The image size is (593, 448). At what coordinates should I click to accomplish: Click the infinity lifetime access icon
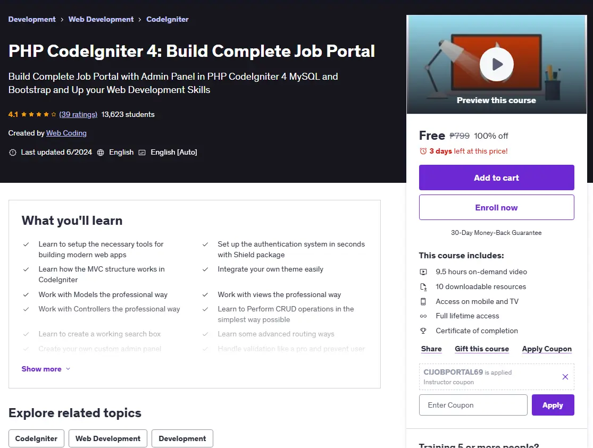click(x=423, y=316)
